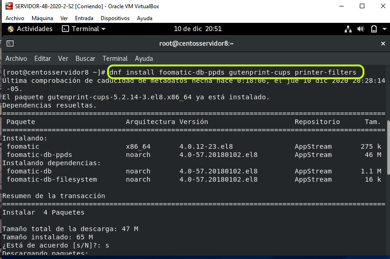Click 'Resumen de la transacción' heading
The width and height of the screenshot is (390, 259).
tap(54, 196)
